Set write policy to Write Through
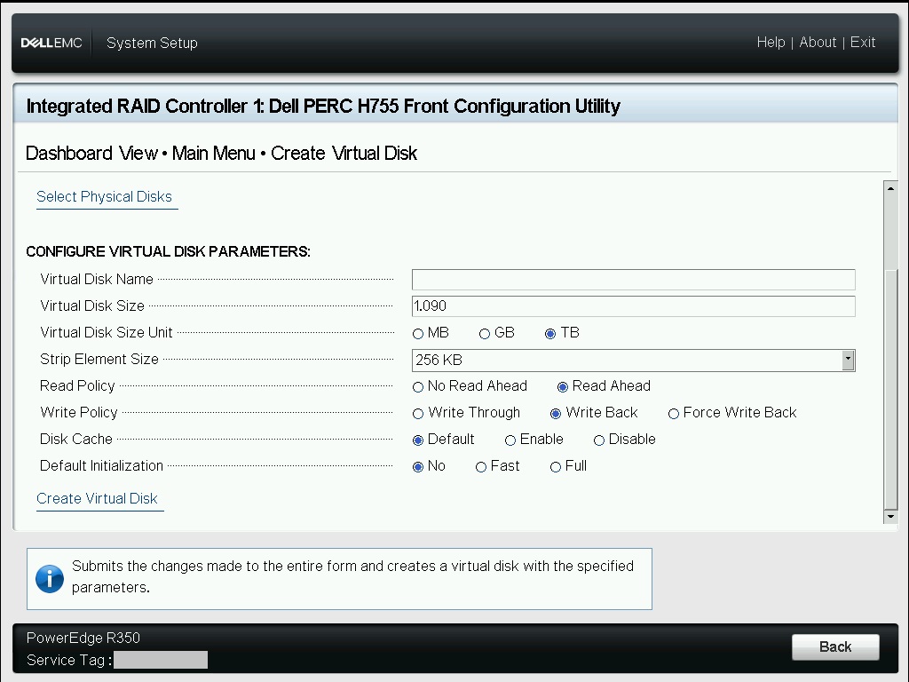 418,414
